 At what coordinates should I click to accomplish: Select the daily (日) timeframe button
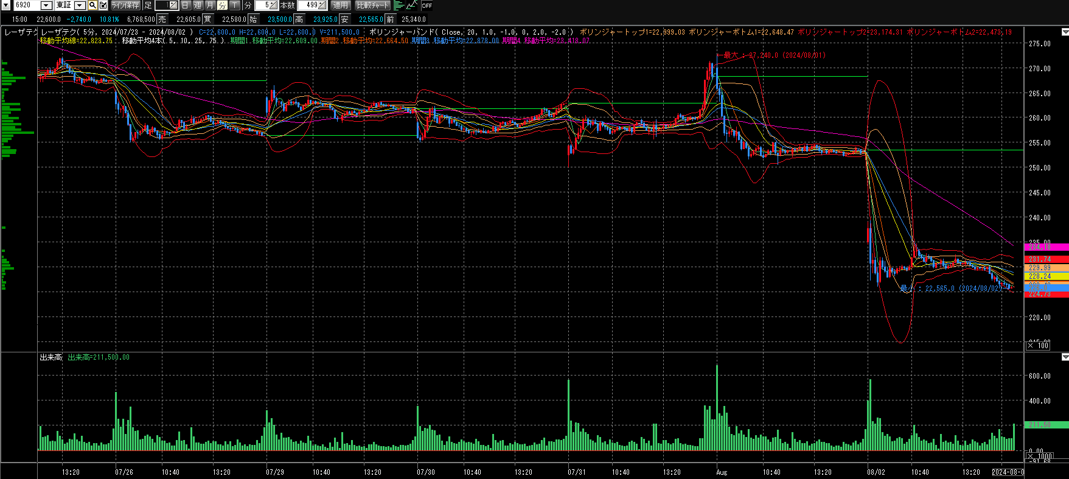[186, 5]
